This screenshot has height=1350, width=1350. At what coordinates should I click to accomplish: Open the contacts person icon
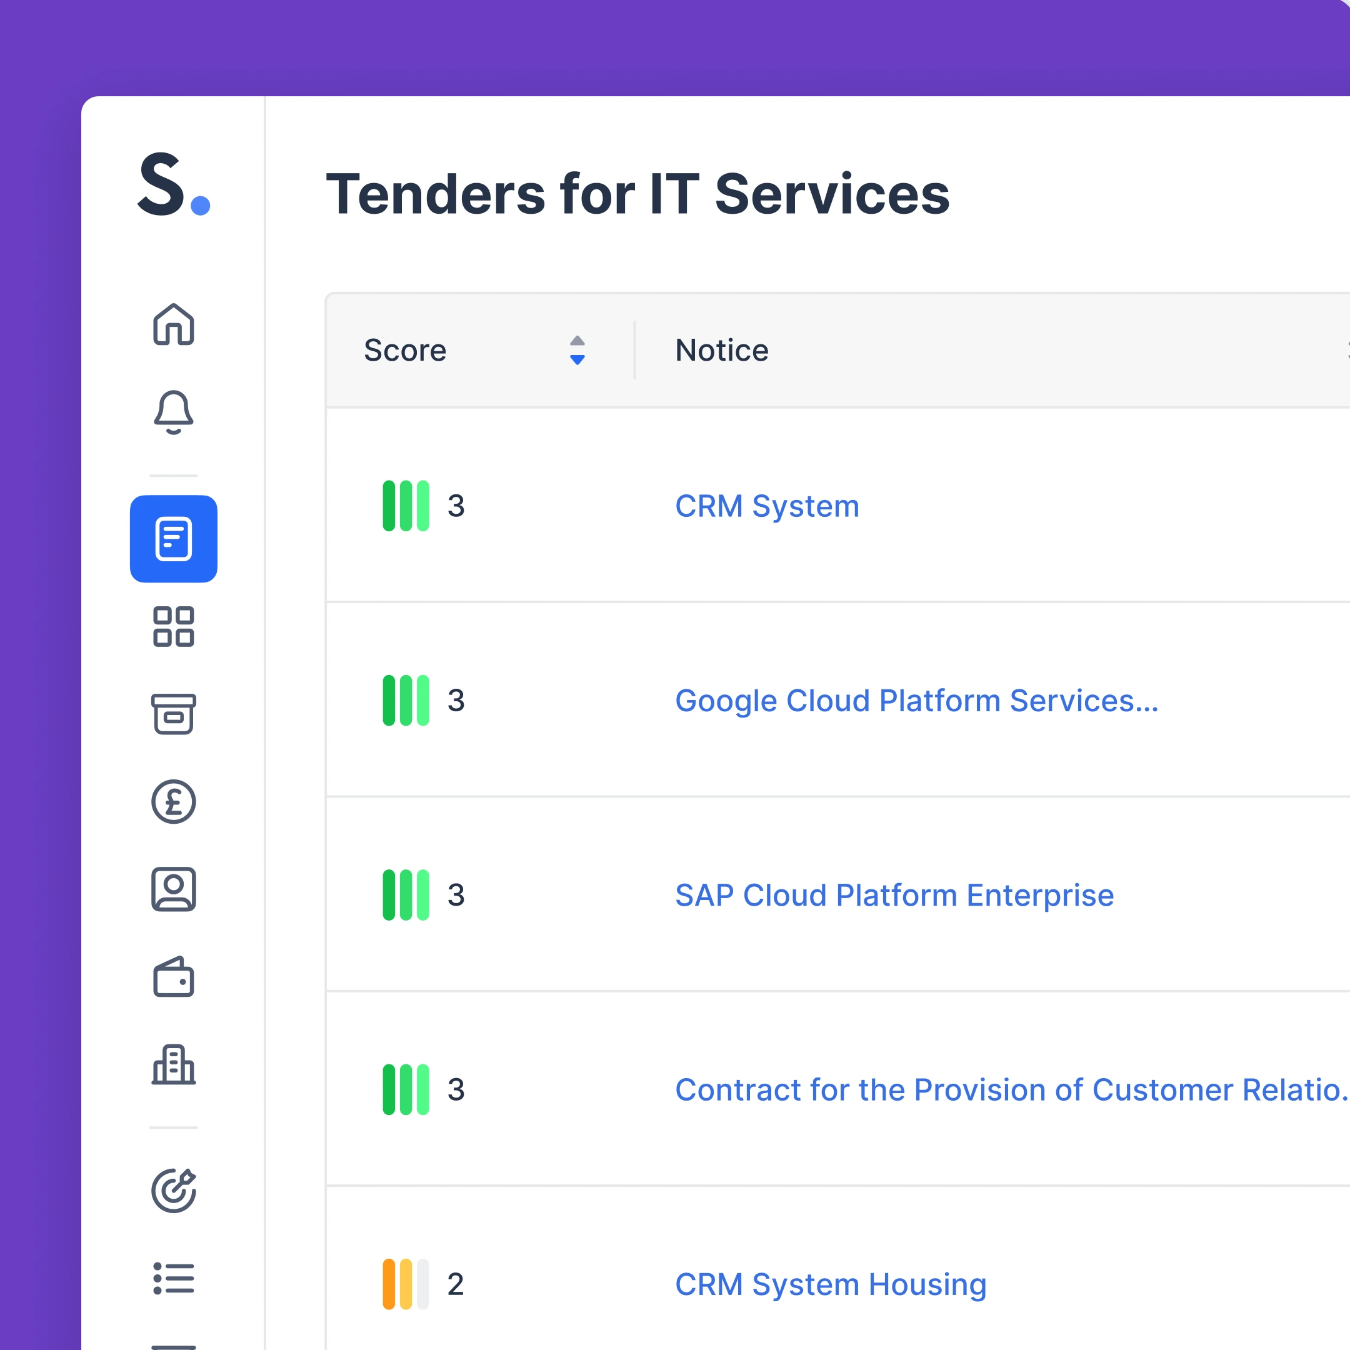click(x=173, y=889)
